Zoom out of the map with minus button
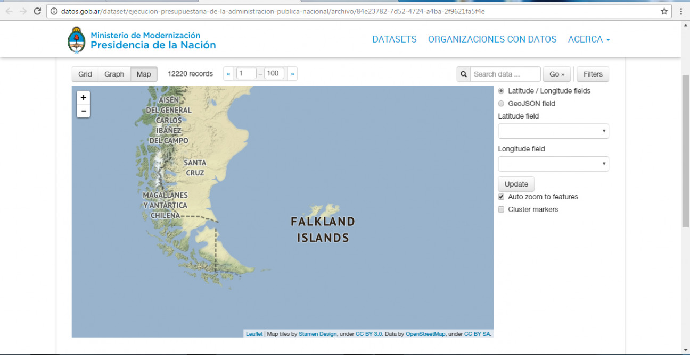The height and width of the screenshot is (355, 690). pos(84,111)
